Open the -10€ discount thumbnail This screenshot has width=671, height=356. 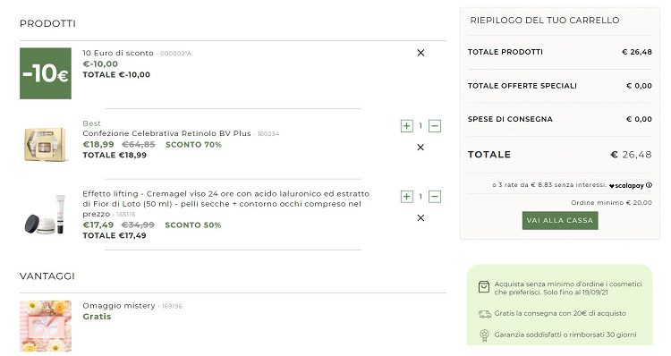coord(46,73)
